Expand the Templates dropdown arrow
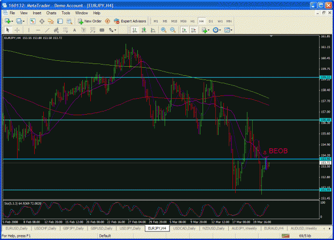The width and height of the screenshot is (334, 240). [231, 30]
